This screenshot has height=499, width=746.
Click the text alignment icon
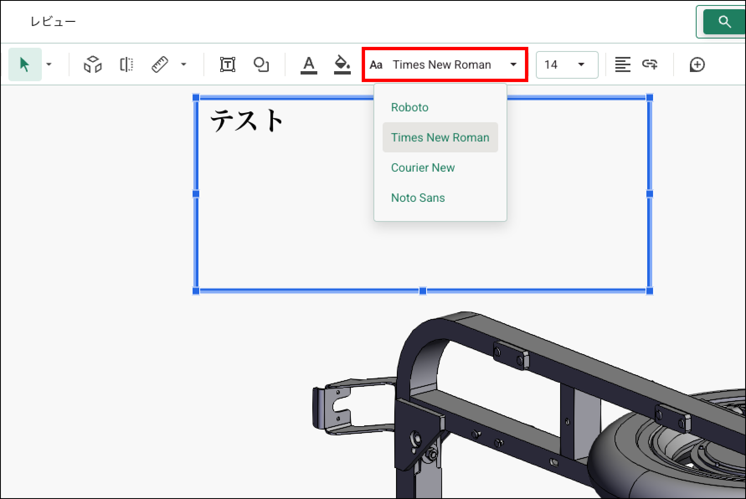click(623, 64)
